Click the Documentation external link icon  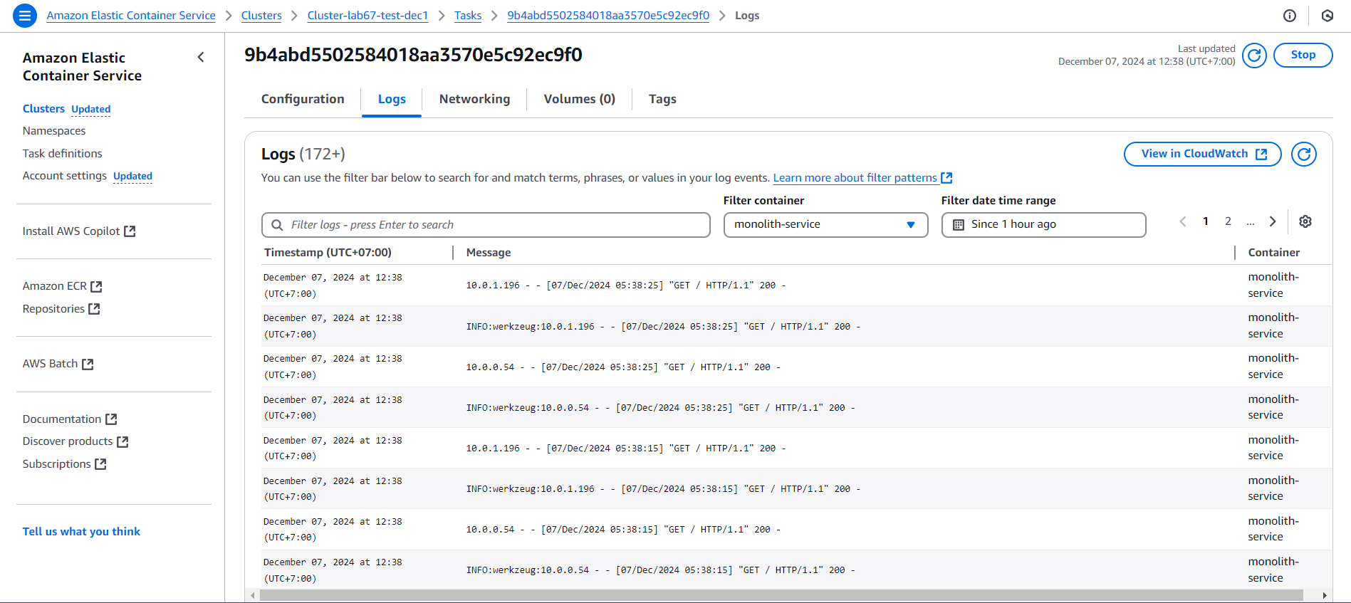click(x=111, y=419)
